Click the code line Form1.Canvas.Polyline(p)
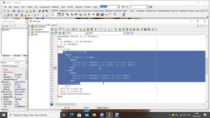 pyautogui.click(x=76, y=94)
